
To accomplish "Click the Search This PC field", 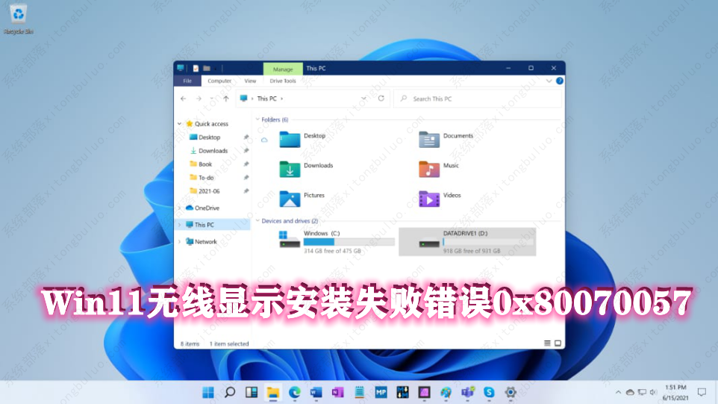I will coord(478,99).
